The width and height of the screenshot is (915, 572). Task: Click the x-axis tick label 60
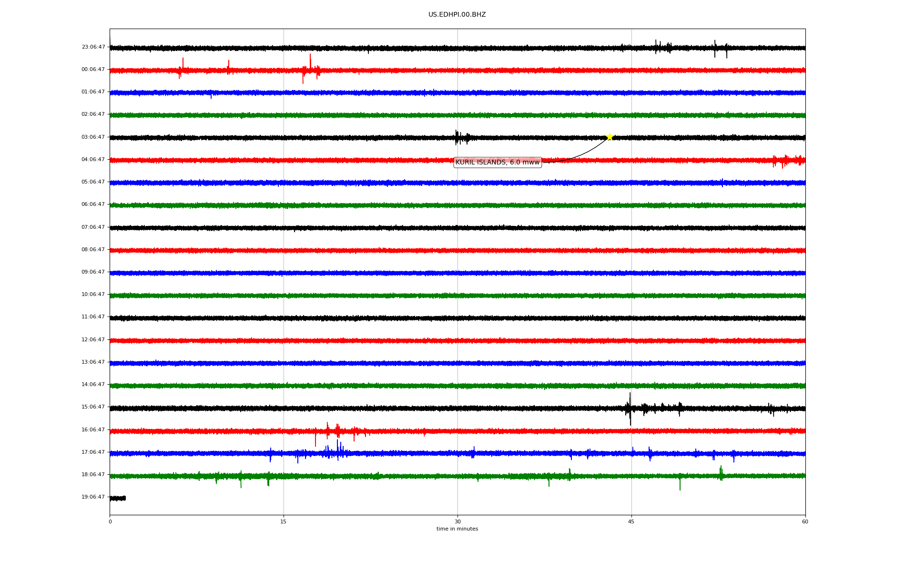[805, 522]
